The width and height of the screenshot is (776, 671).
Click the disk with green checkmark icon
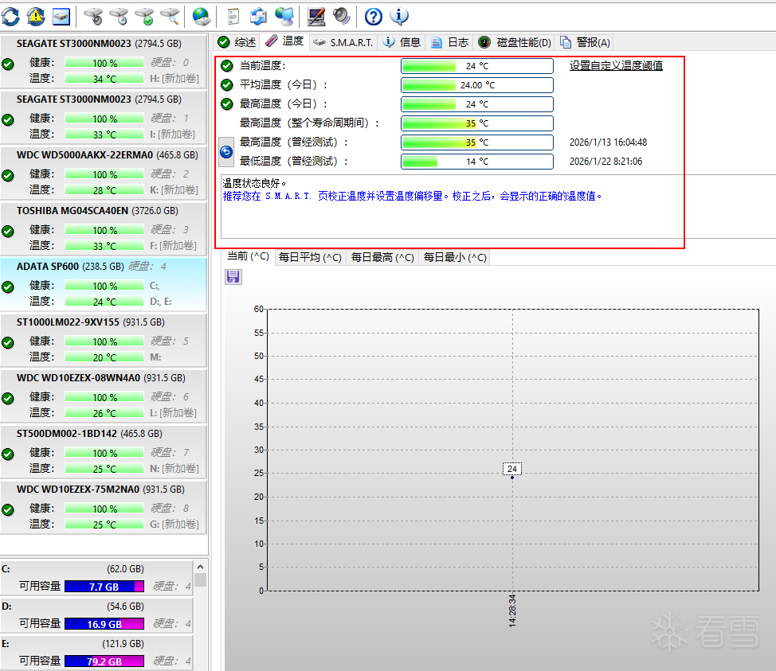coord(144,15)
